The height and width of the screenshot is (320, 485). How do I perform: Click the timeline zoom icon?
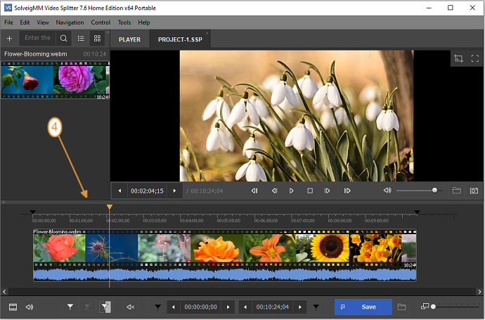coord(425,306)
